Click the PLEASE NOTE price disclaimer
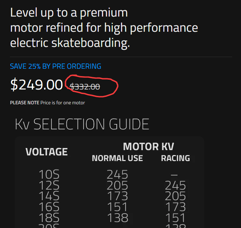241x228 pixels. [x=47, y=103]
